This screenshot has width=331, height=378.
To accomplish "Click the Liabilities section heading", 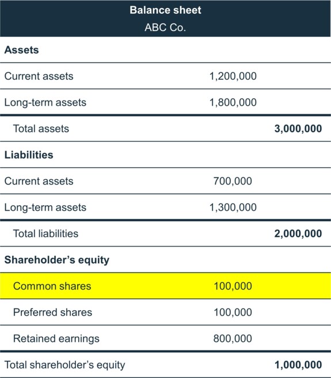I will point(29,155).
